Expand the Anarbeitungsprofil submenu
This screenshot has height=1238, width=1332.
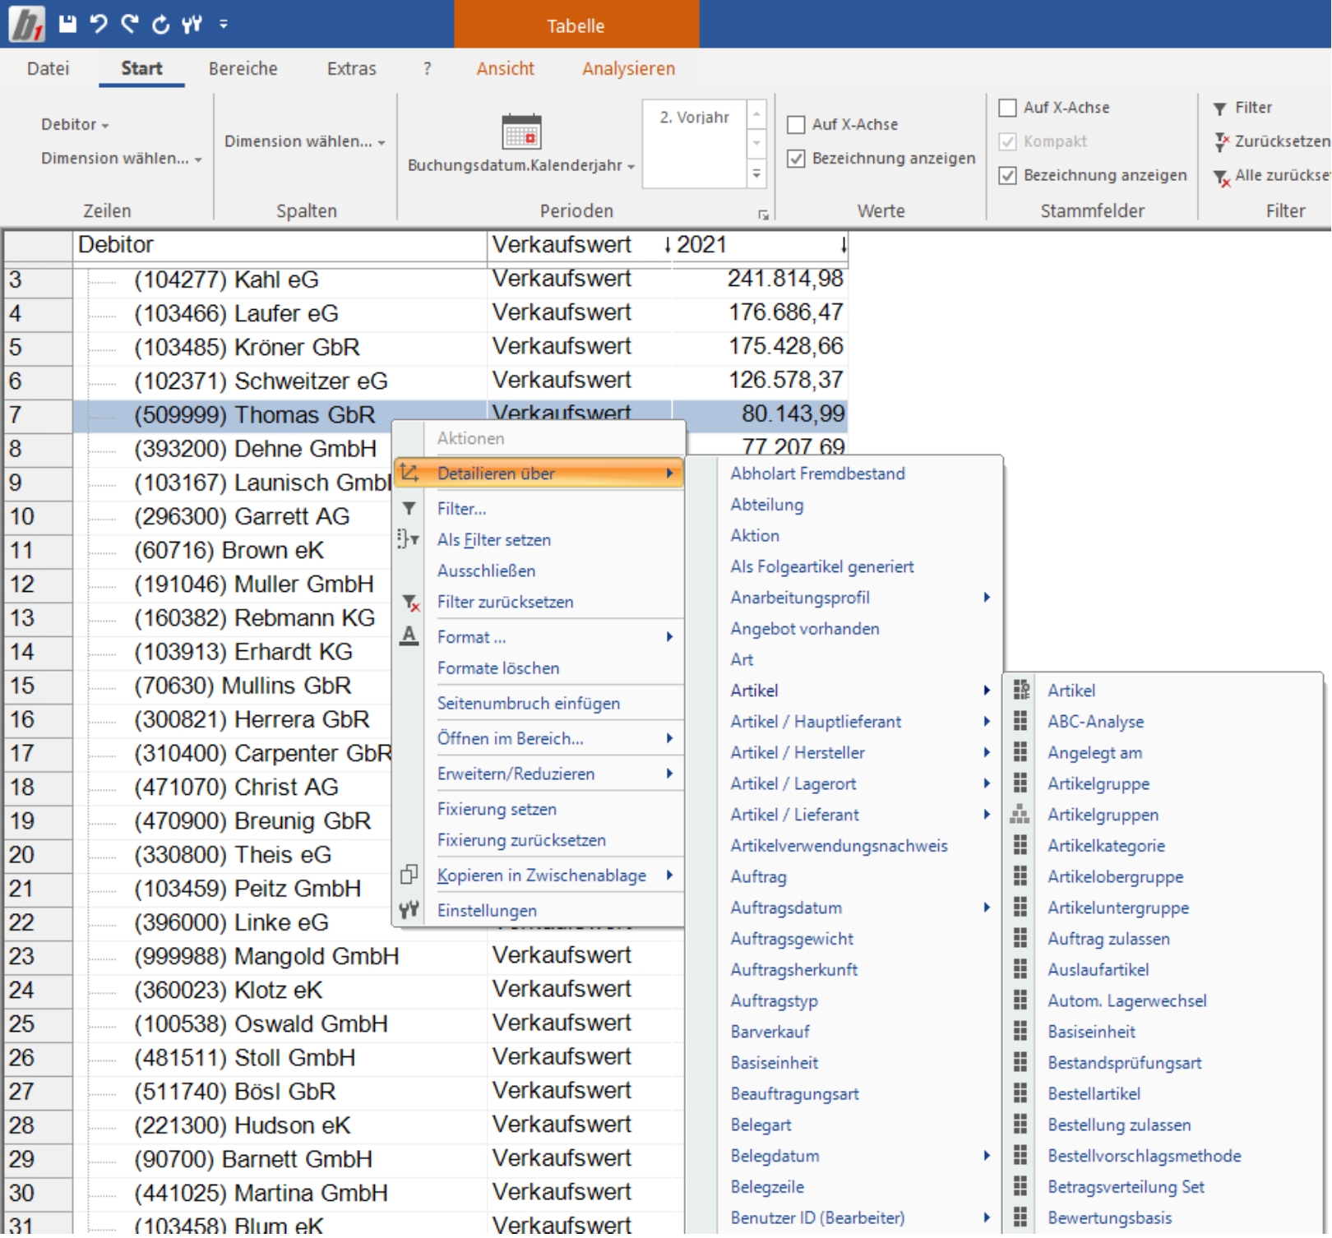pos(860,598)
